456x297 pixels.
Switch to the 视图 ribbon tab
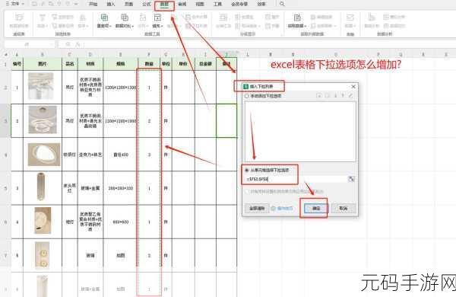pyautogui.click(x=200, y=4)
